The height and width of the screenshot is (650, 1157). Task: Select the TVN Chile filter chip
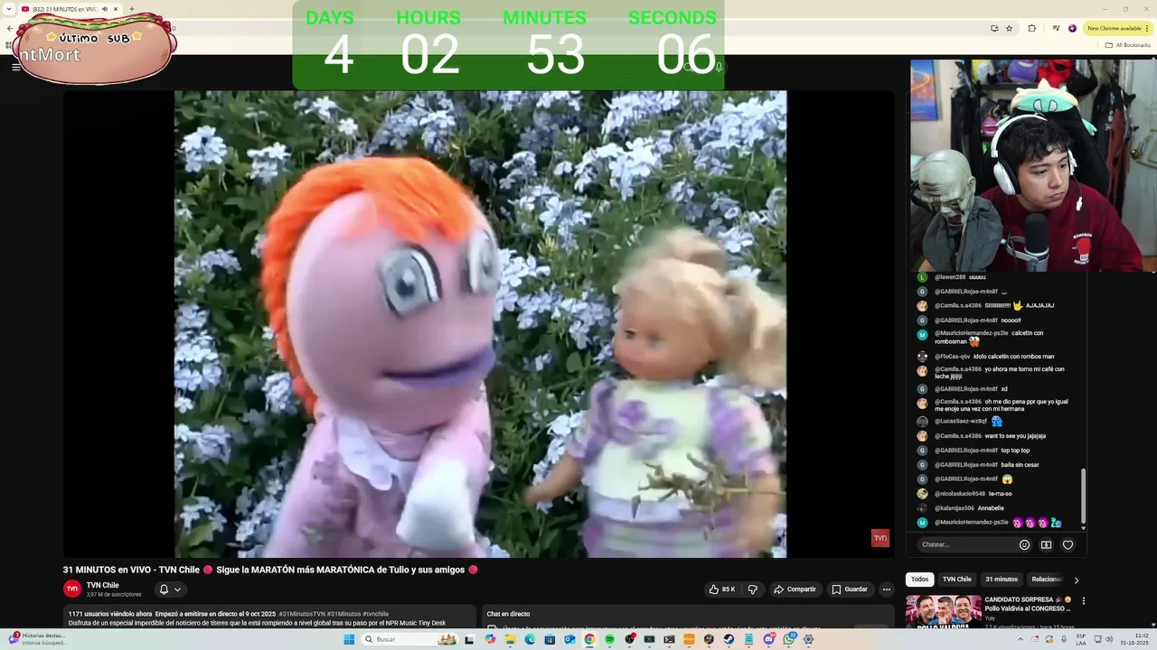pos(956,580)
